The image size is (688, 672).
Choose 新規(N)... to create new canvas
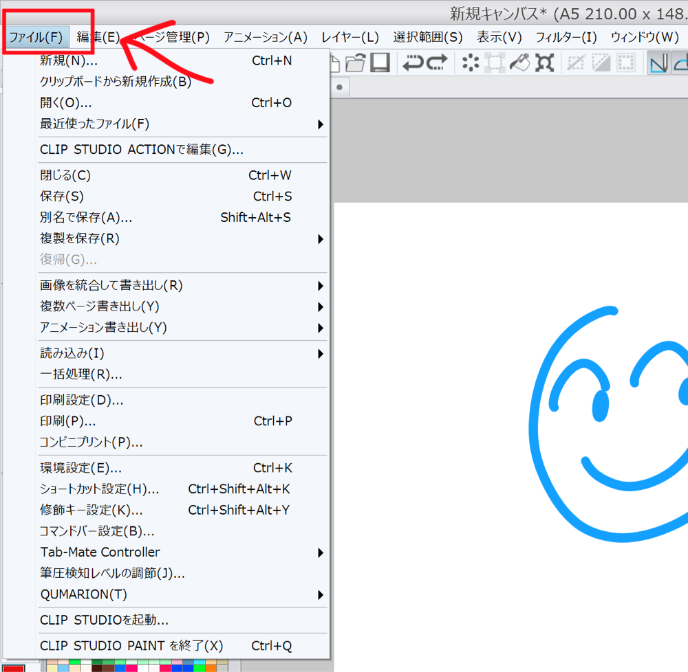183,60
